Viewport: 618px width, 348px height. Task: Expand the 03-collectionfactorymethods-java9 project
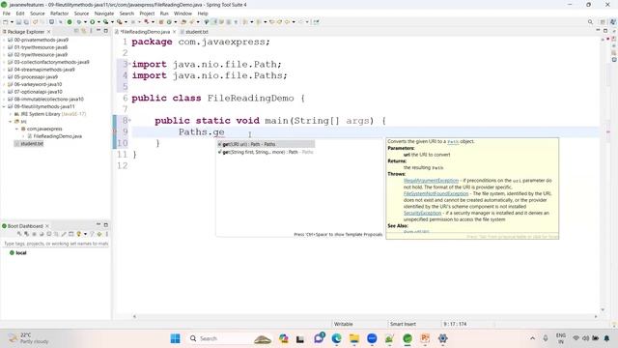[4, 62]
